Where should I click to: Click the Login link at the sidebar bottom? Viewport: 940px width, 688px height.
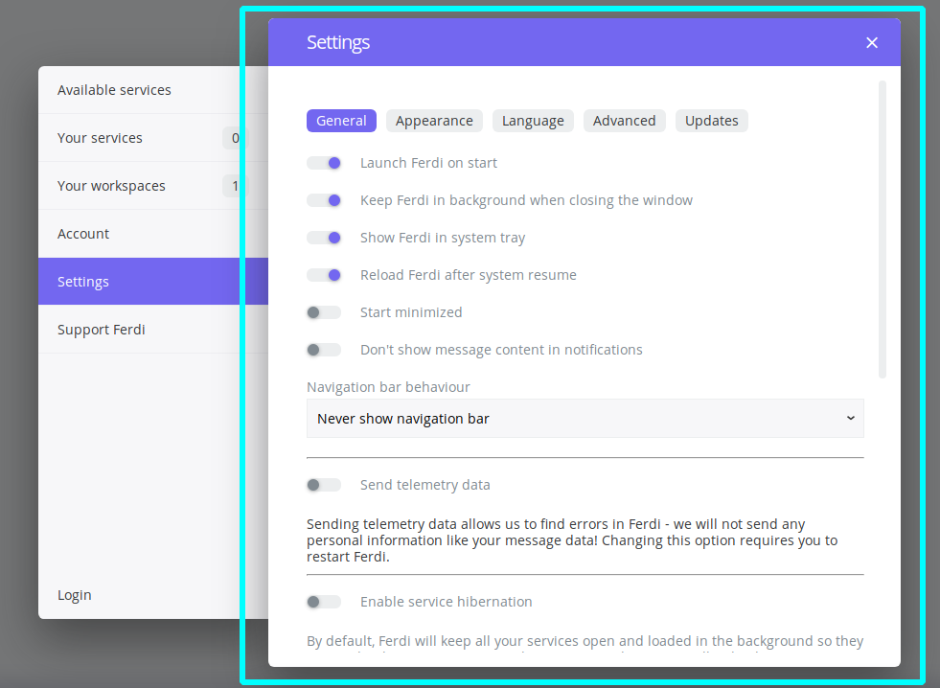(x=75, y=595)
